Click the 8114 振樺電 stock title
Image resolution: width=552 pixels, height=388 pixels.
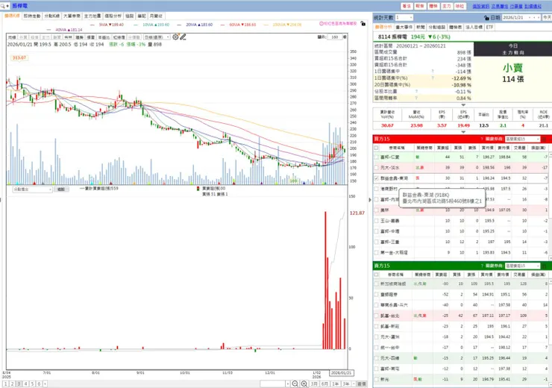392,37
